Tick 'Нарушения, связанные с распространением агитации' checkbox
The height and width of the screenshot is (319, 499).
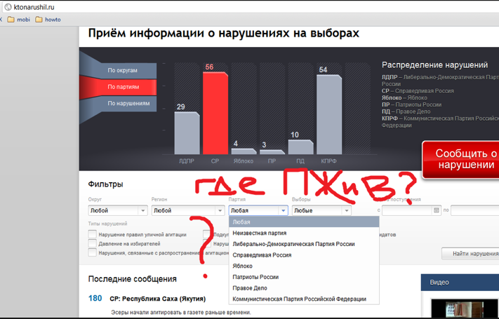pyautogui.click(x=93, y=253)
